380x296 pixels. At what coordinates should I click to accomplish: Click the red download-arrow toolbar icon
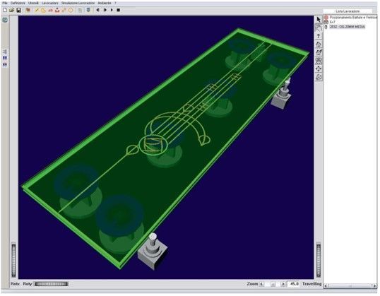pos(57,10)
